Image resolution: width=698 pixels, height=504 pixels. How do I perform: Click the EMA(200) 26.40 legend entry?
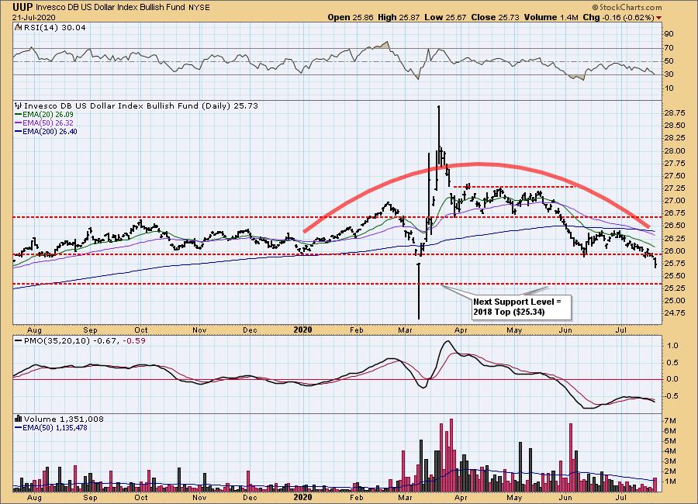click(50, 131)
